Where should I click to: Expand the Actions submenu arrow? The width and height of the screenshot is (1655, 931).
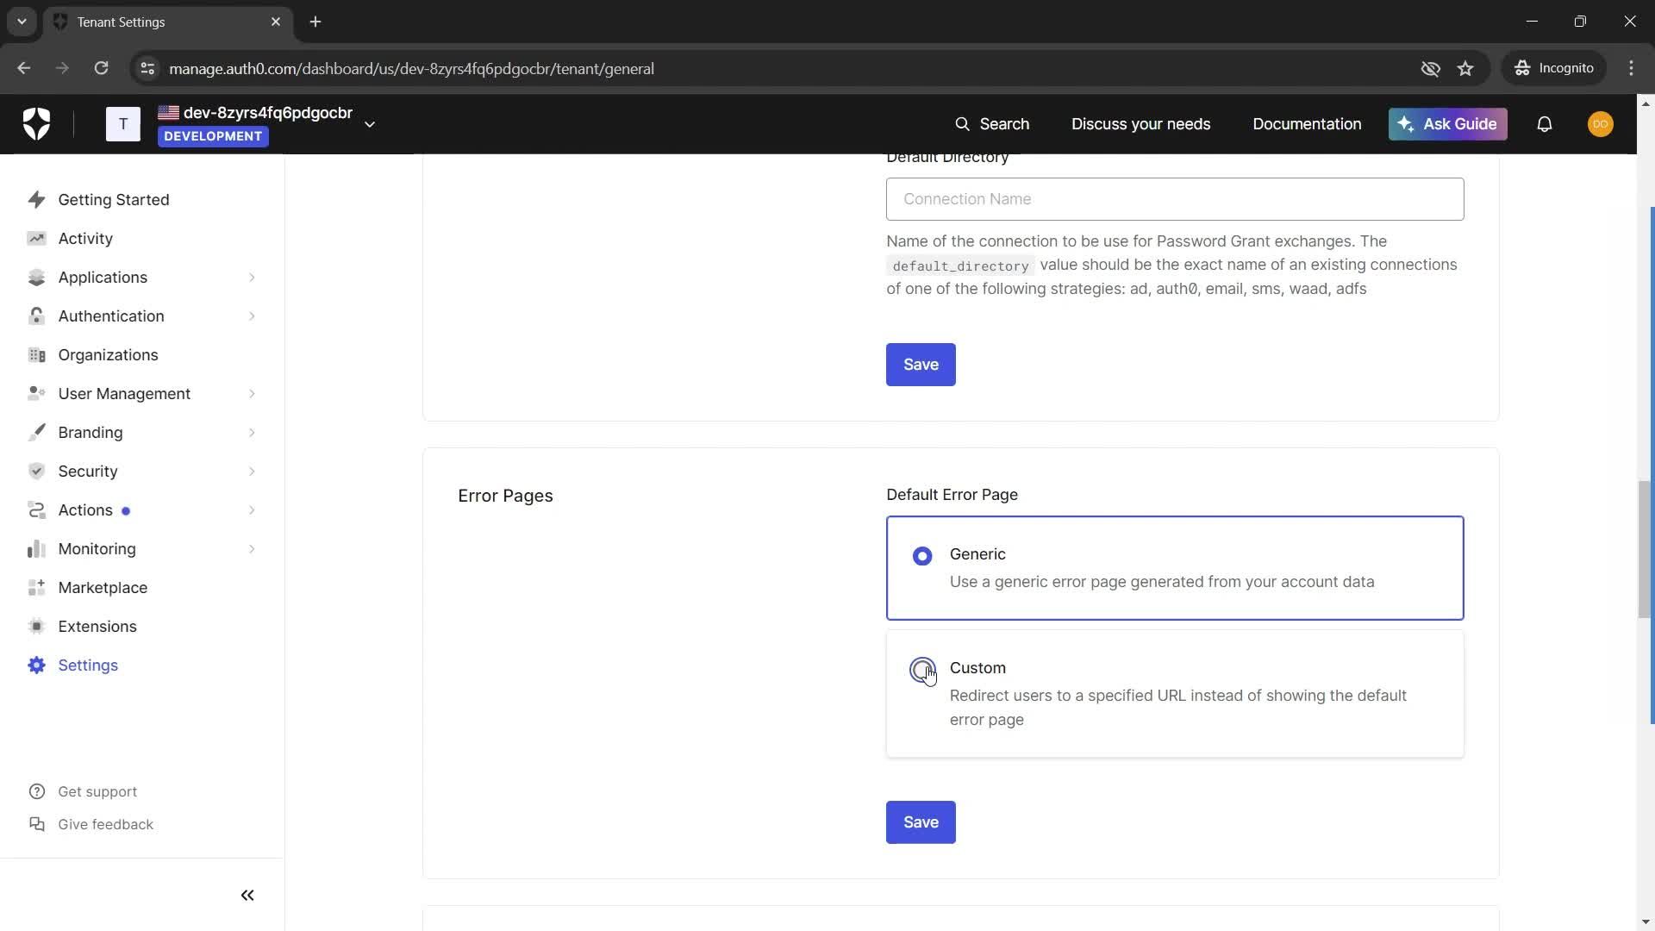(x=252, y=510)
